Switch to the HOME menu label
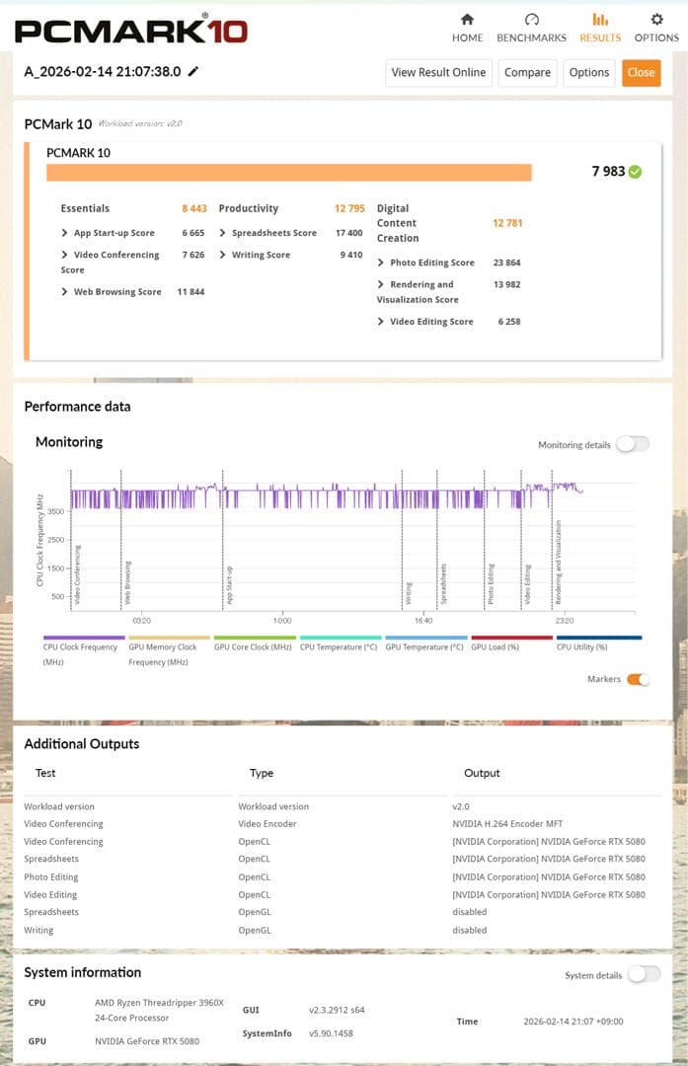 pos(467,38)
